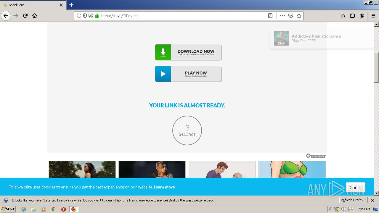
Task: Open media player taskbar icon
Action: 44,209
